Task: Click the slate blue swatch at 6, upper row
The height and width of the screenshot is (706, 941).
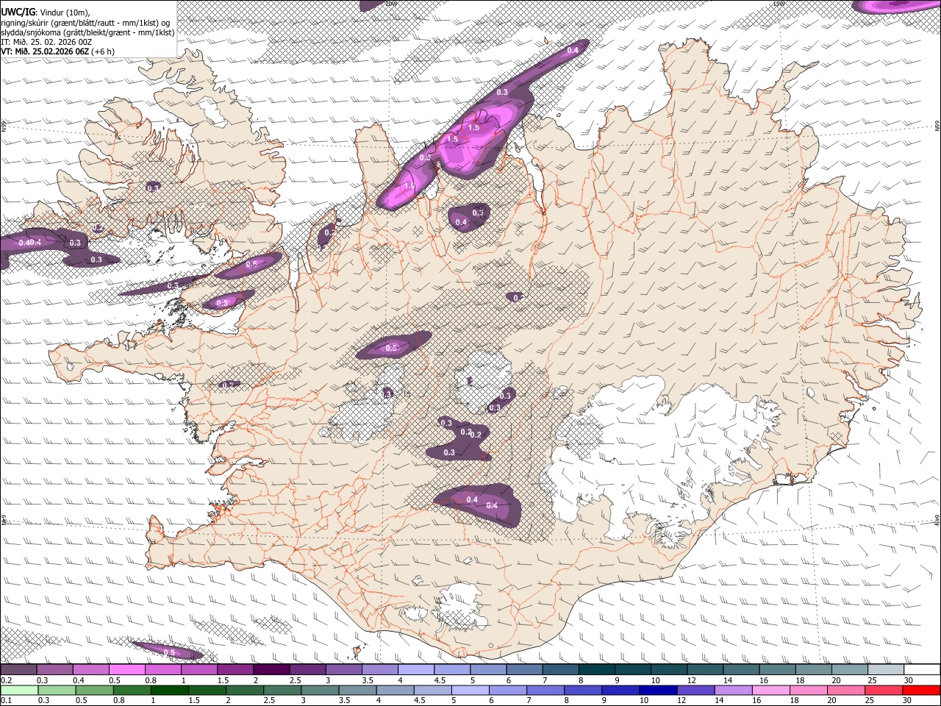Action: [x=525, y=670]
